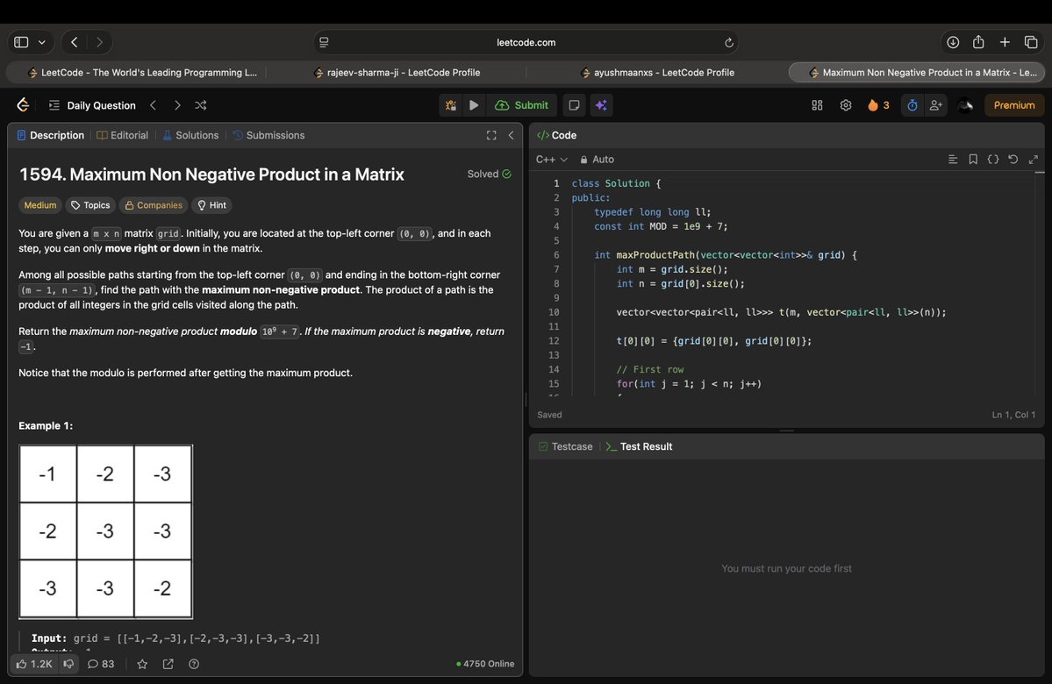The image size is (1052, 684).
Task: Click the 4750 Online status
Action: pyautogui.click(x=485, y=664)
